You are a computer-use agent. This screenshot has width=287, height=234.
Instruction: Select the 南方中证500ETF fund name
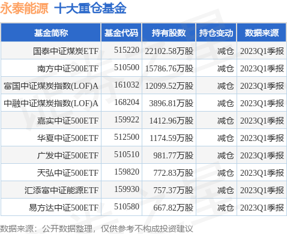pos(68,68)
